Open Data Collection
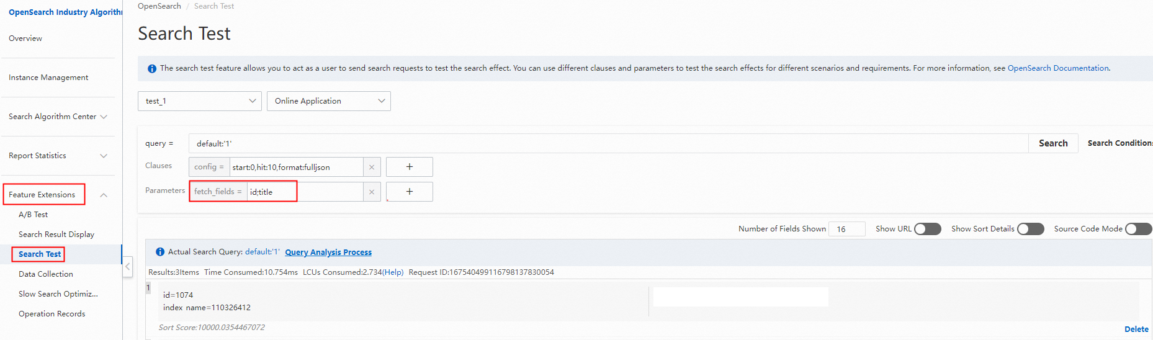This screenshot has width=1153, height=340. click(x=46, y=274)
